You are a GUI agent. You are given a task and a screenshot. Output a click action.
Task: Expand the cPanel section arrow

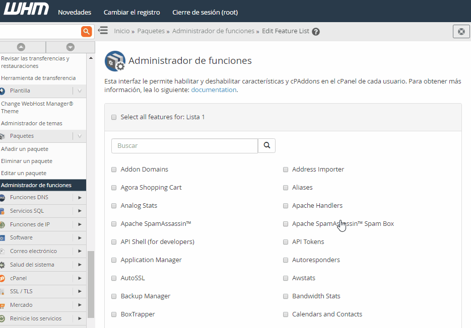80,278
